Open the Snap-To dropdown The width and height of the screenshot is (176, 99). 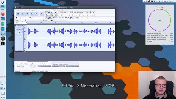pos(32,67)
